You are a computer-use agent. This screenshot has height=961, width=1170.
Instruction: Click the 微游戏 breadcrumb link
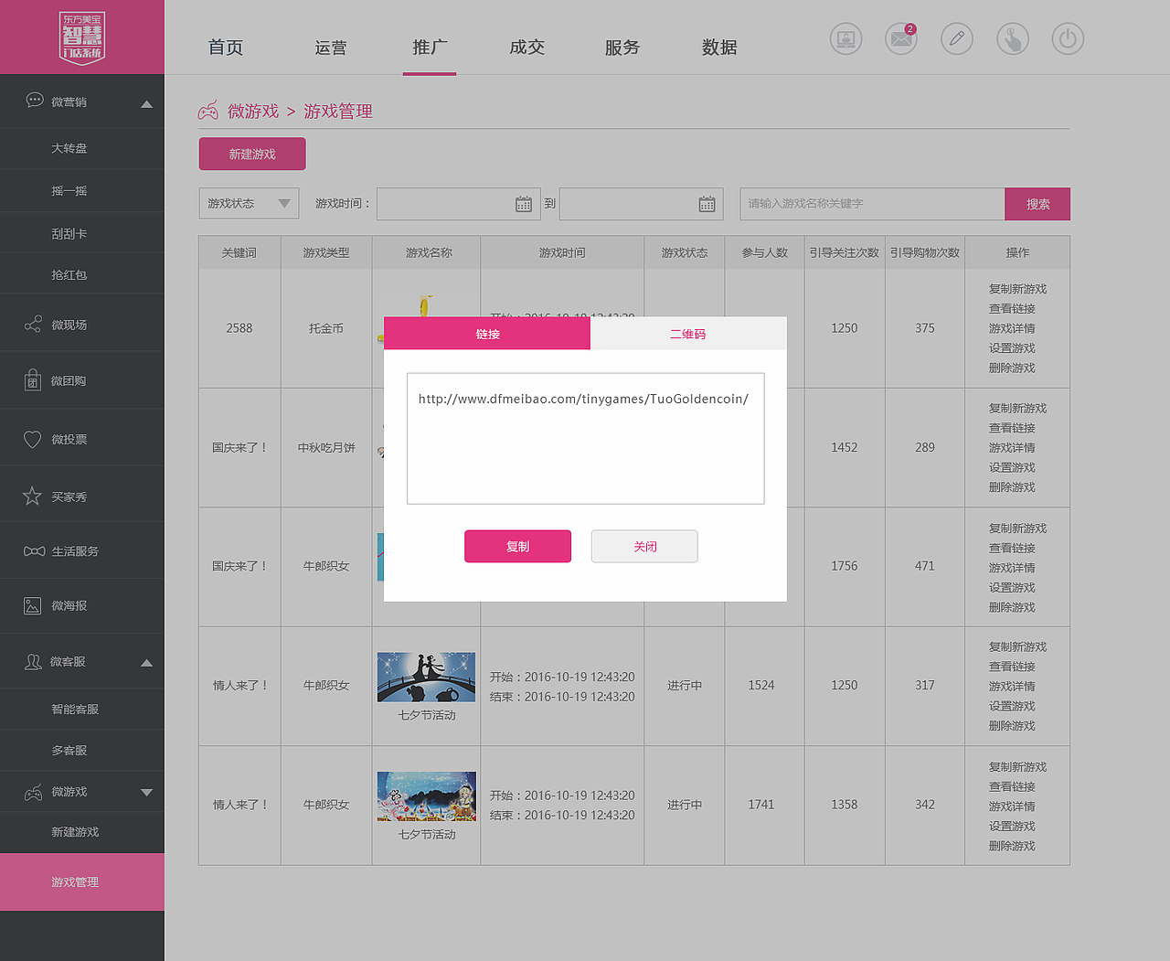253,111
